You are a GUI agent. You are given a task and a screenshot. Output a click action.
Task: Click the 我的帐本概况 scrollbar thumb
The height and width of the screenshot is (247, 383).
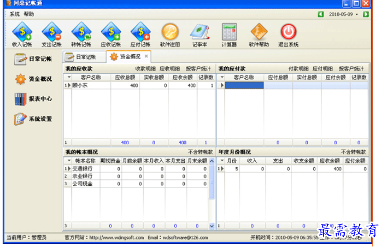pyautogui.click(x=211, y=182)
